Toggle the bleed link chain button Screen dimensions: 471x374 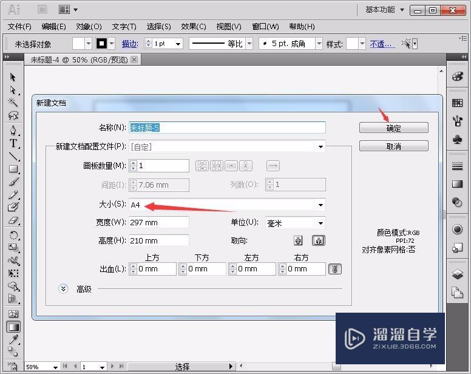[x=334, y=269]
